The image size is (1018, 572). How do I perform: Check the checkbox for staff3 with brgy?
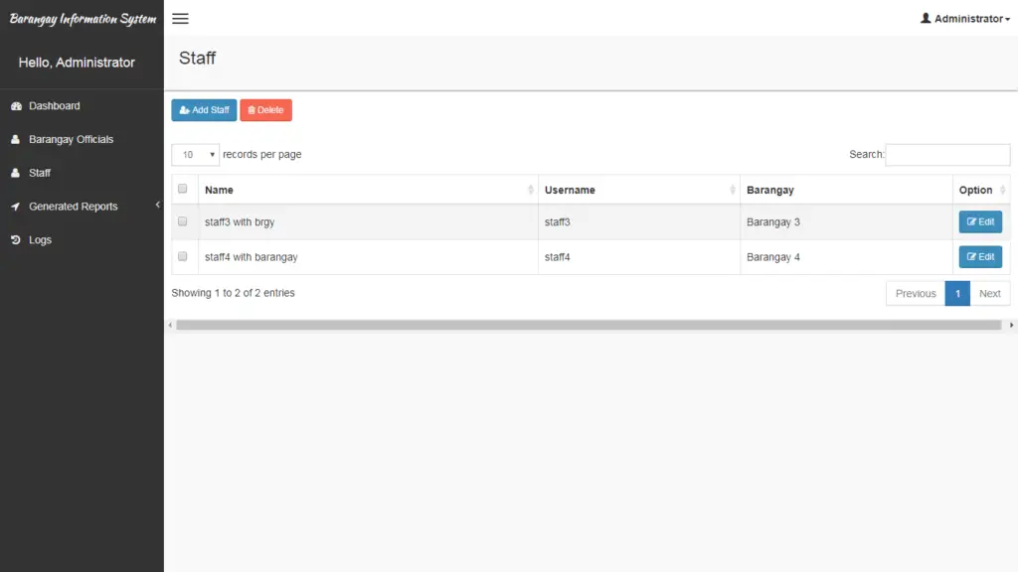(183, 221)
